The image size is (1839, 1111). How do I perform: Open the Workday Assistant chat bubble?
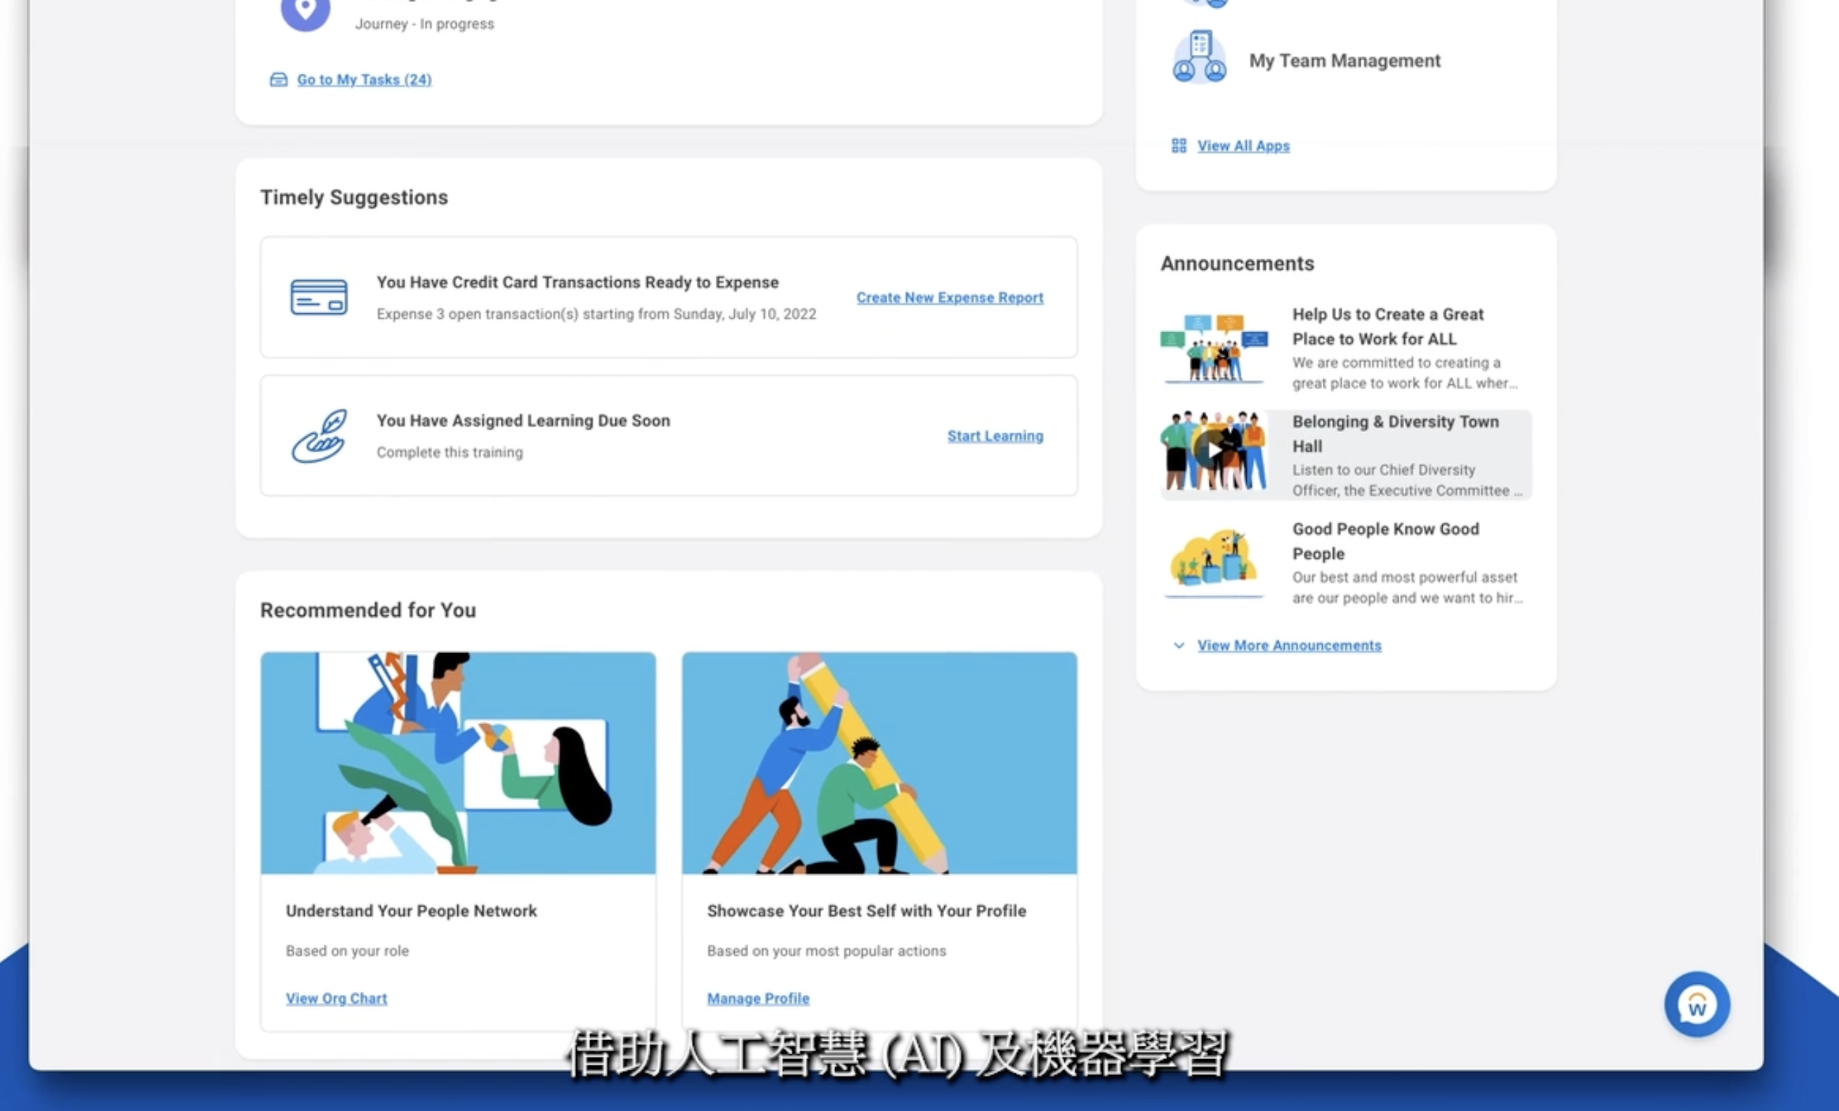[x=1697, y=1004]
